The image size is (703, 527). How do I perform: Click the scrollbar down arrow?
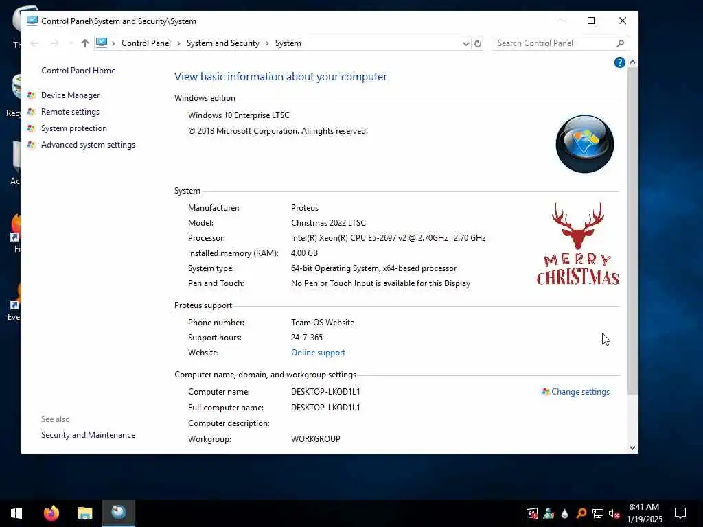(632, 447)
